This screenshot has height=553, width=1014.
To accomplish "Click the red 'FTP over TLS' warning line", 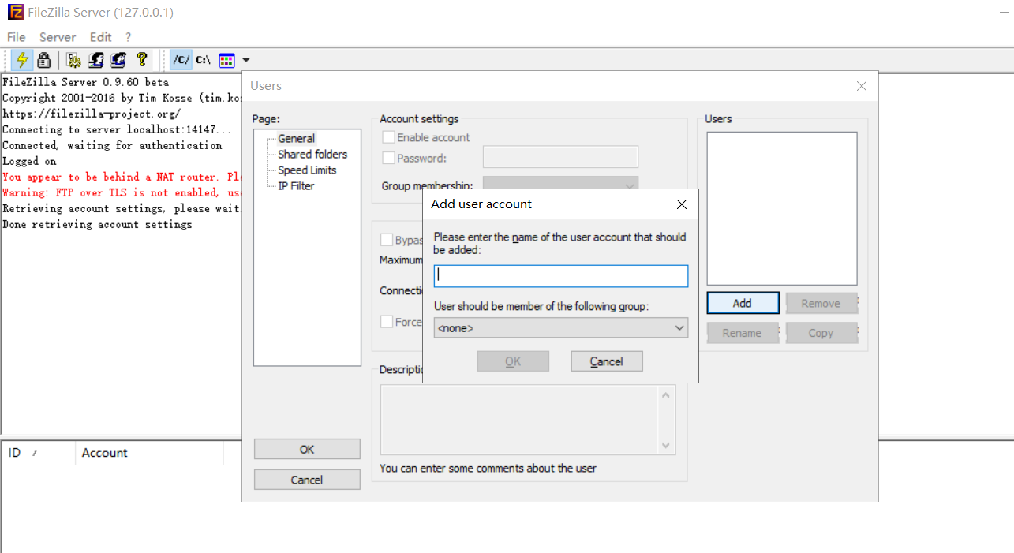I will pyautogui.click(x=122, y=192).
